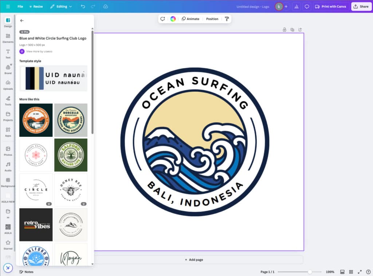The width and height of the screenshot is (373, 276).
Task: Click the cloud save status icon
Action: 106,7
